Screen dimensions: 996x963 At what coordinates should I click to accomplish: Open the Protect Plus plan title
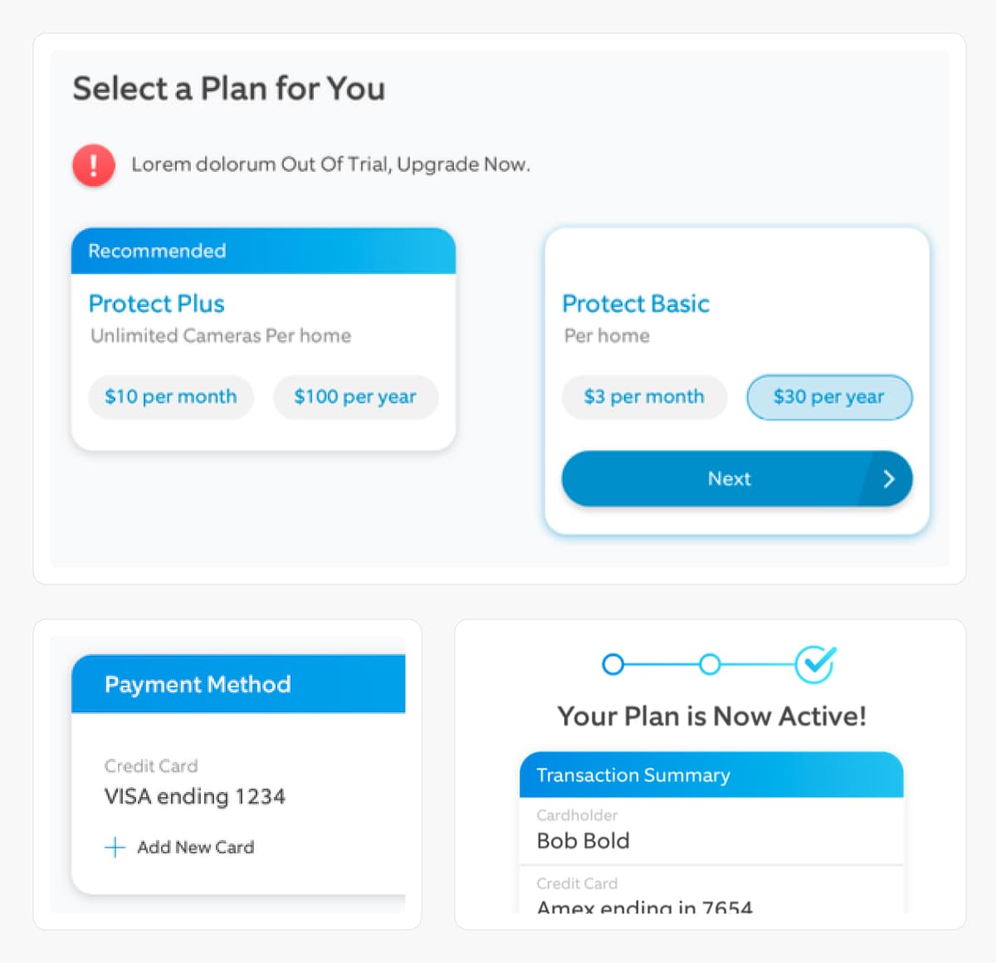[157, 304]
